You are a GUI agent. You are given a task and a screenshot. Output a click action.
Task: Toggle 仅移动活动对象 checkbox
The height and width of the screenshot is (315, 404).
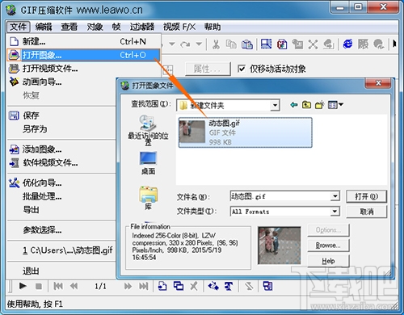tap(242, 69)
